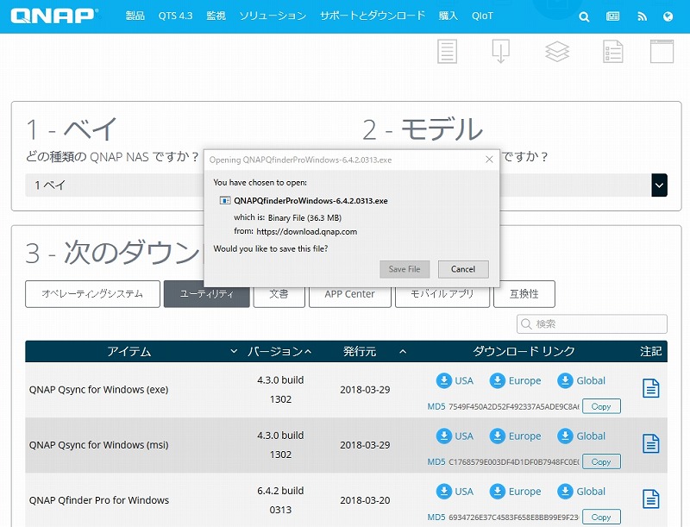Open the QTS 4.3 menu

[x=176, y=16]
